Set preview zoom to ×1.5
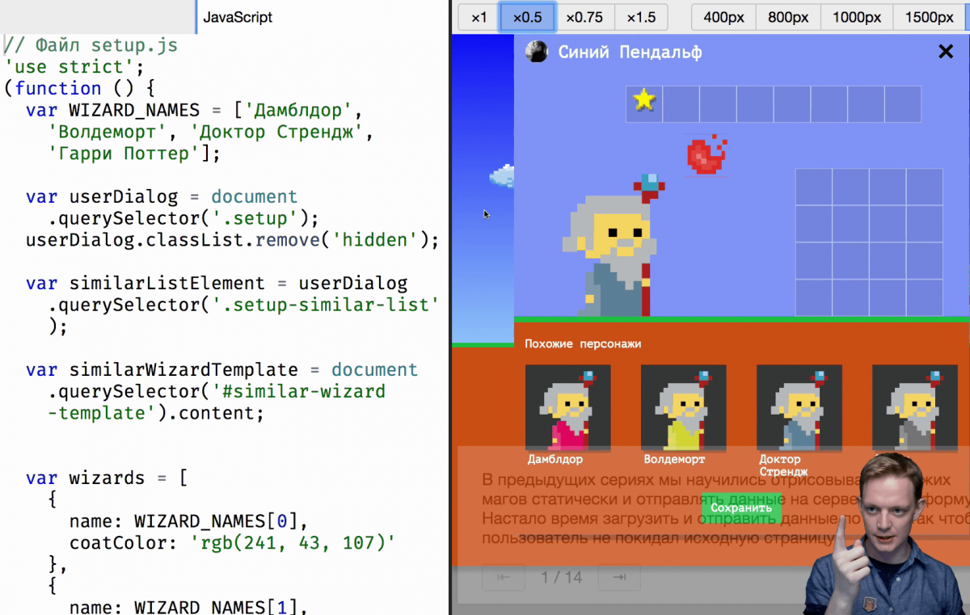The image size is (970, 615). pyautogui.click(x=641, y=17)
